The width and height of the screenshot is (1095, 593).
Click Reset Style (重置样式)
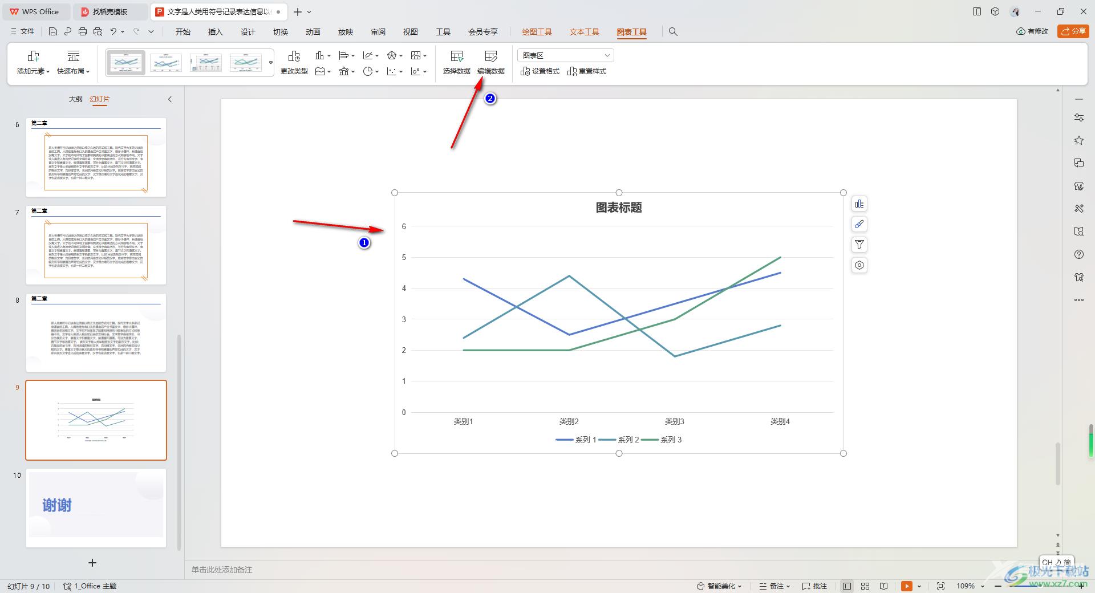587,71
